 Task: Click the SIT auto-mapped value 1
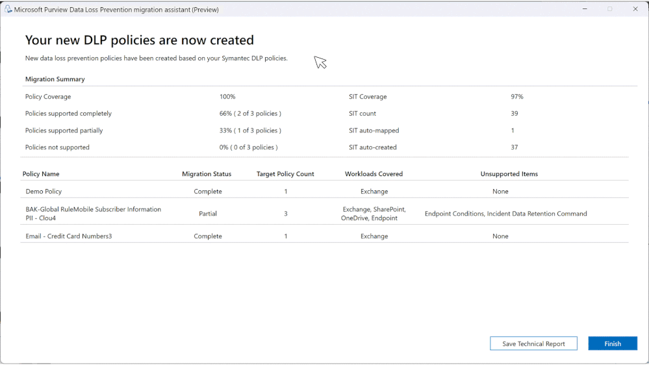point(513,131)
